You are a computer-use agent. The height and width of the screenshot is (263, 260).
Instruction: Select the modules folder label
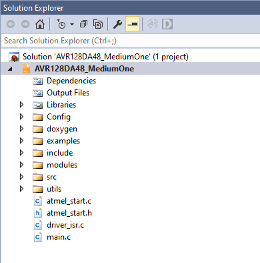(62, 165)
